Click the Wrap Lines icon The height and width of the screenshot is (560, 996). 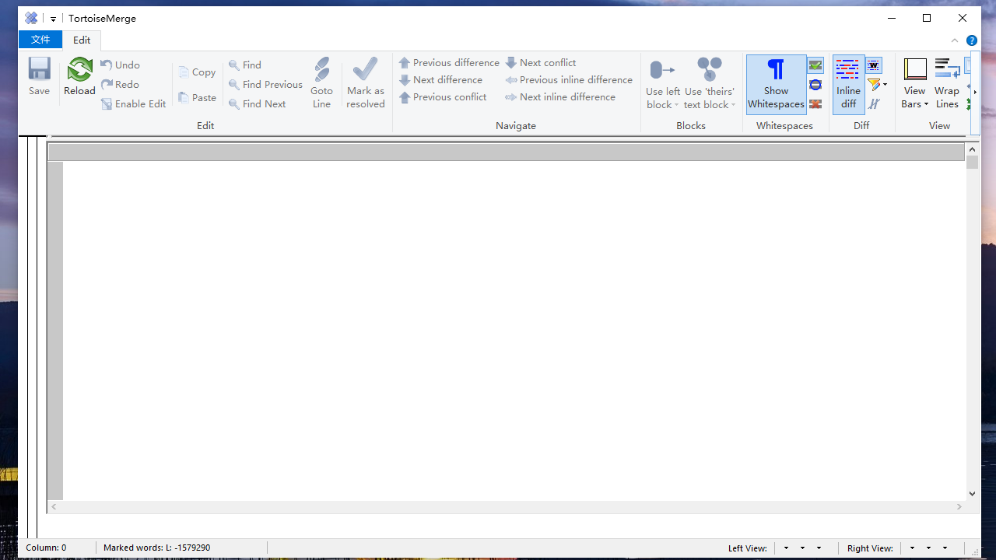[947, 70]
